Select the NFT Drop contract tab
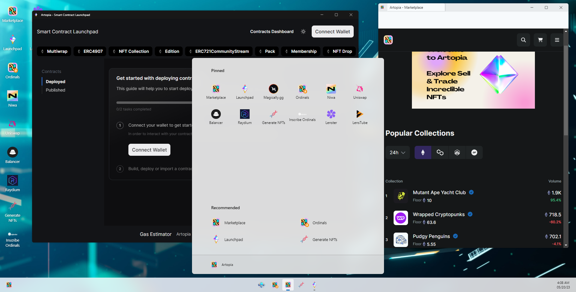 339,51
